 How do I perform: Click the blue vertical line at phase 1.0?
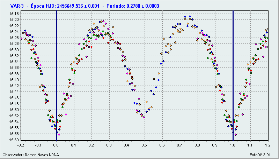pyautogui.click(x=233, y=75)
